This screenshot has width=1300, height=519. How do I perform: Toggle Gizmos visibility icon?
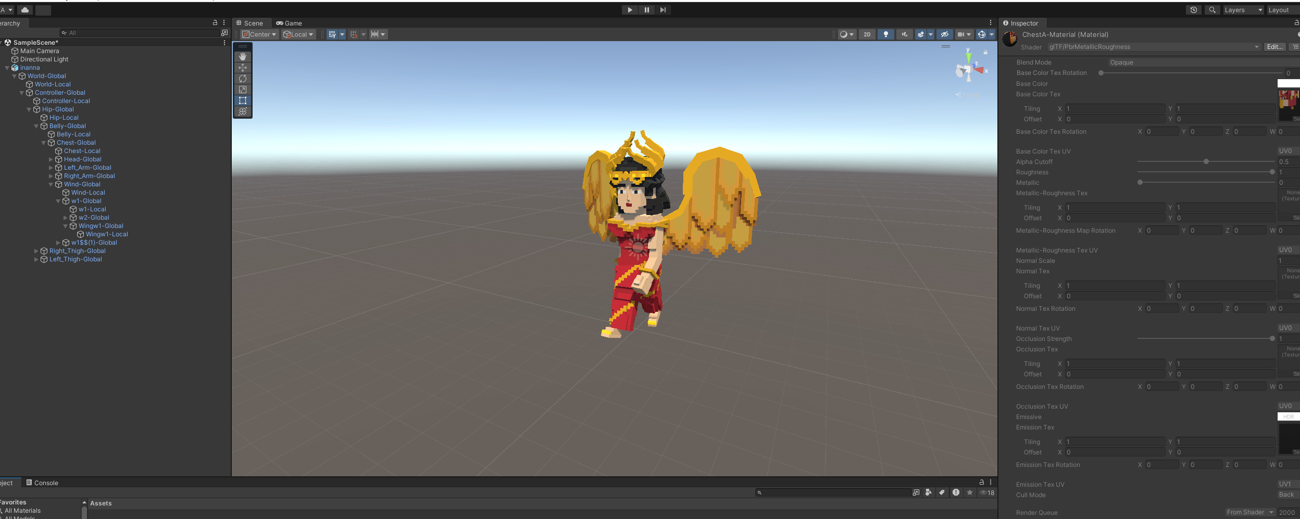coord(982,34)
